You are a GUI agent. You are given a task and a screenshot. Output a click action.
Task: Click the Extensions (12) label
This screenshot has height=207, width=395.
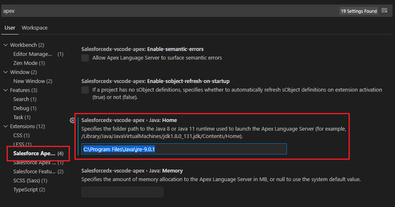click(28, 126)
